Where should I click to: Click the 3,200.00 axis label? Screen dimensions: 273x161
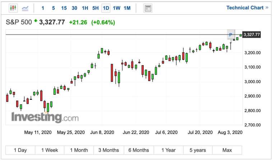[x=253, y=53]
